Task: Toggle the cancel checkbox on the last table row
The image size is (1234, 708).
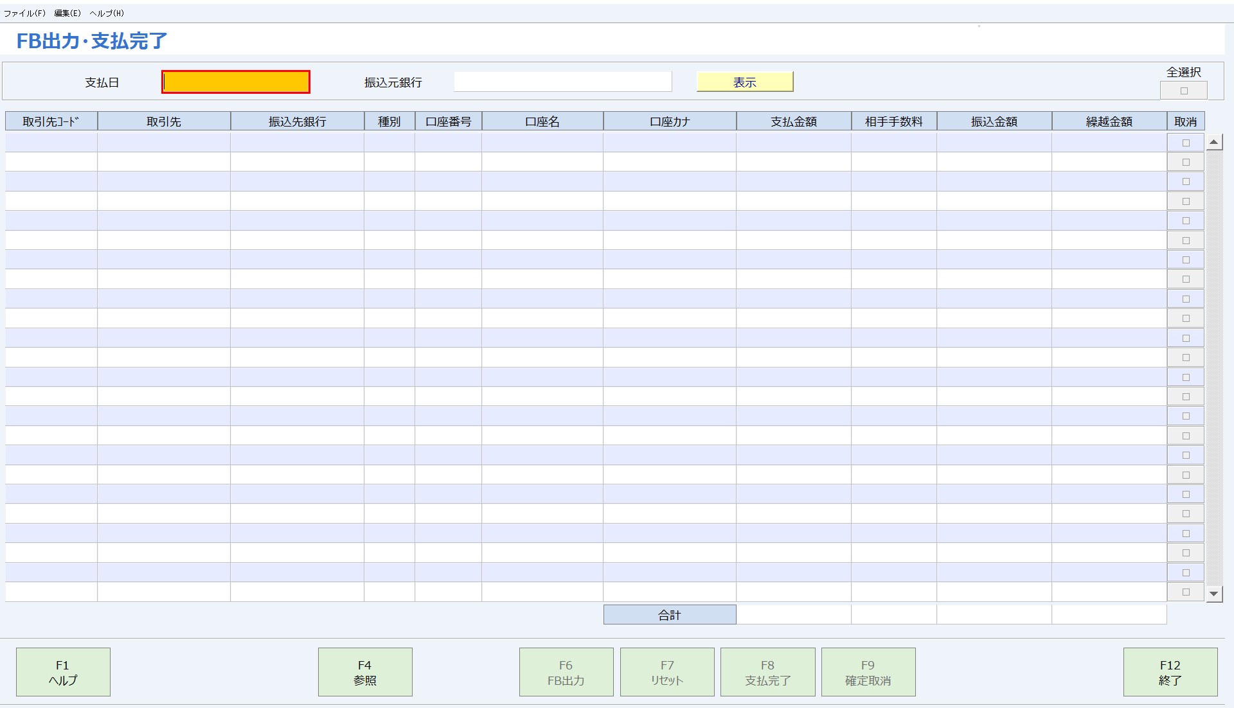Action: coord(1185,591)
